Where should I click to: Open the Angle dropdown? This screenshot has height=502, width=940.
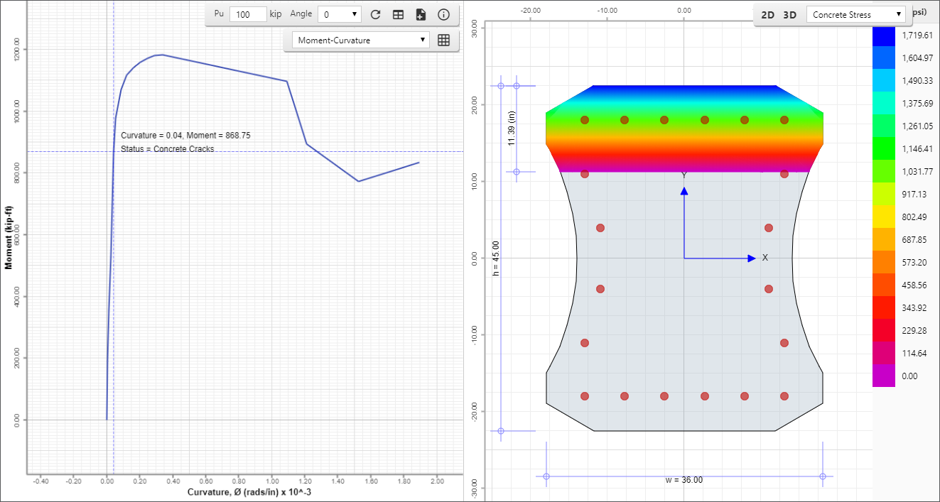pyautogui.click(x=340, y=14)
